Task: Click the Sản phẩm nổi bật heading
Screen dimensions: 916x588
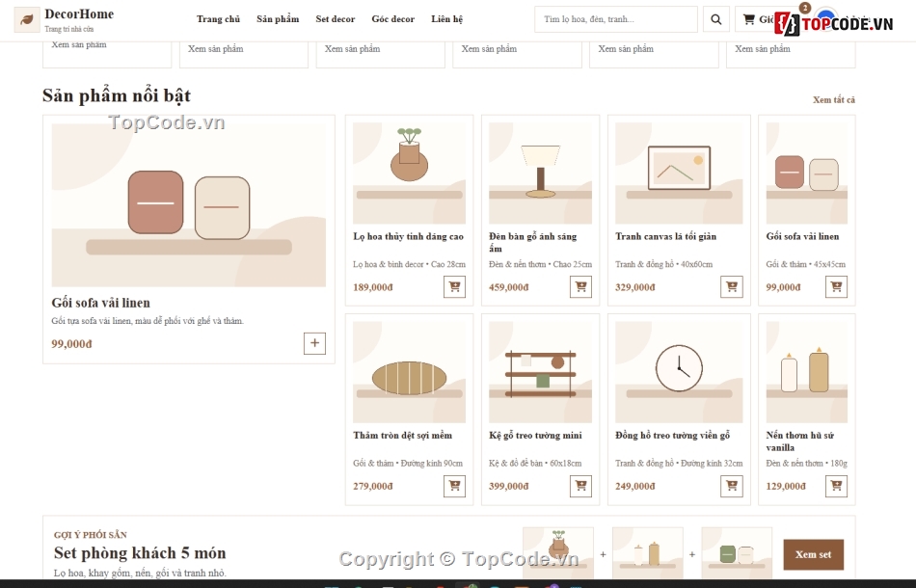Action: (x=117, y=95)
